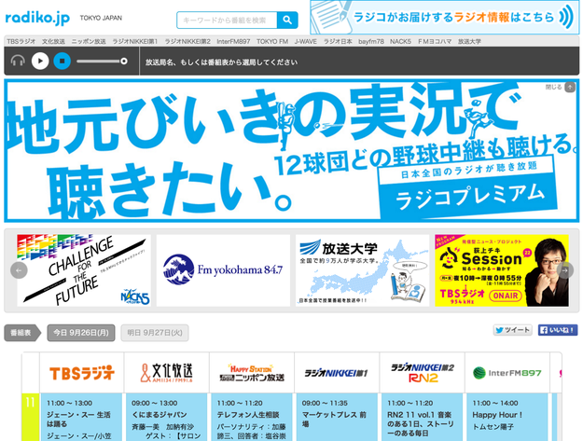Open the Fm yokohama 84.7 banner

[223, 270]
